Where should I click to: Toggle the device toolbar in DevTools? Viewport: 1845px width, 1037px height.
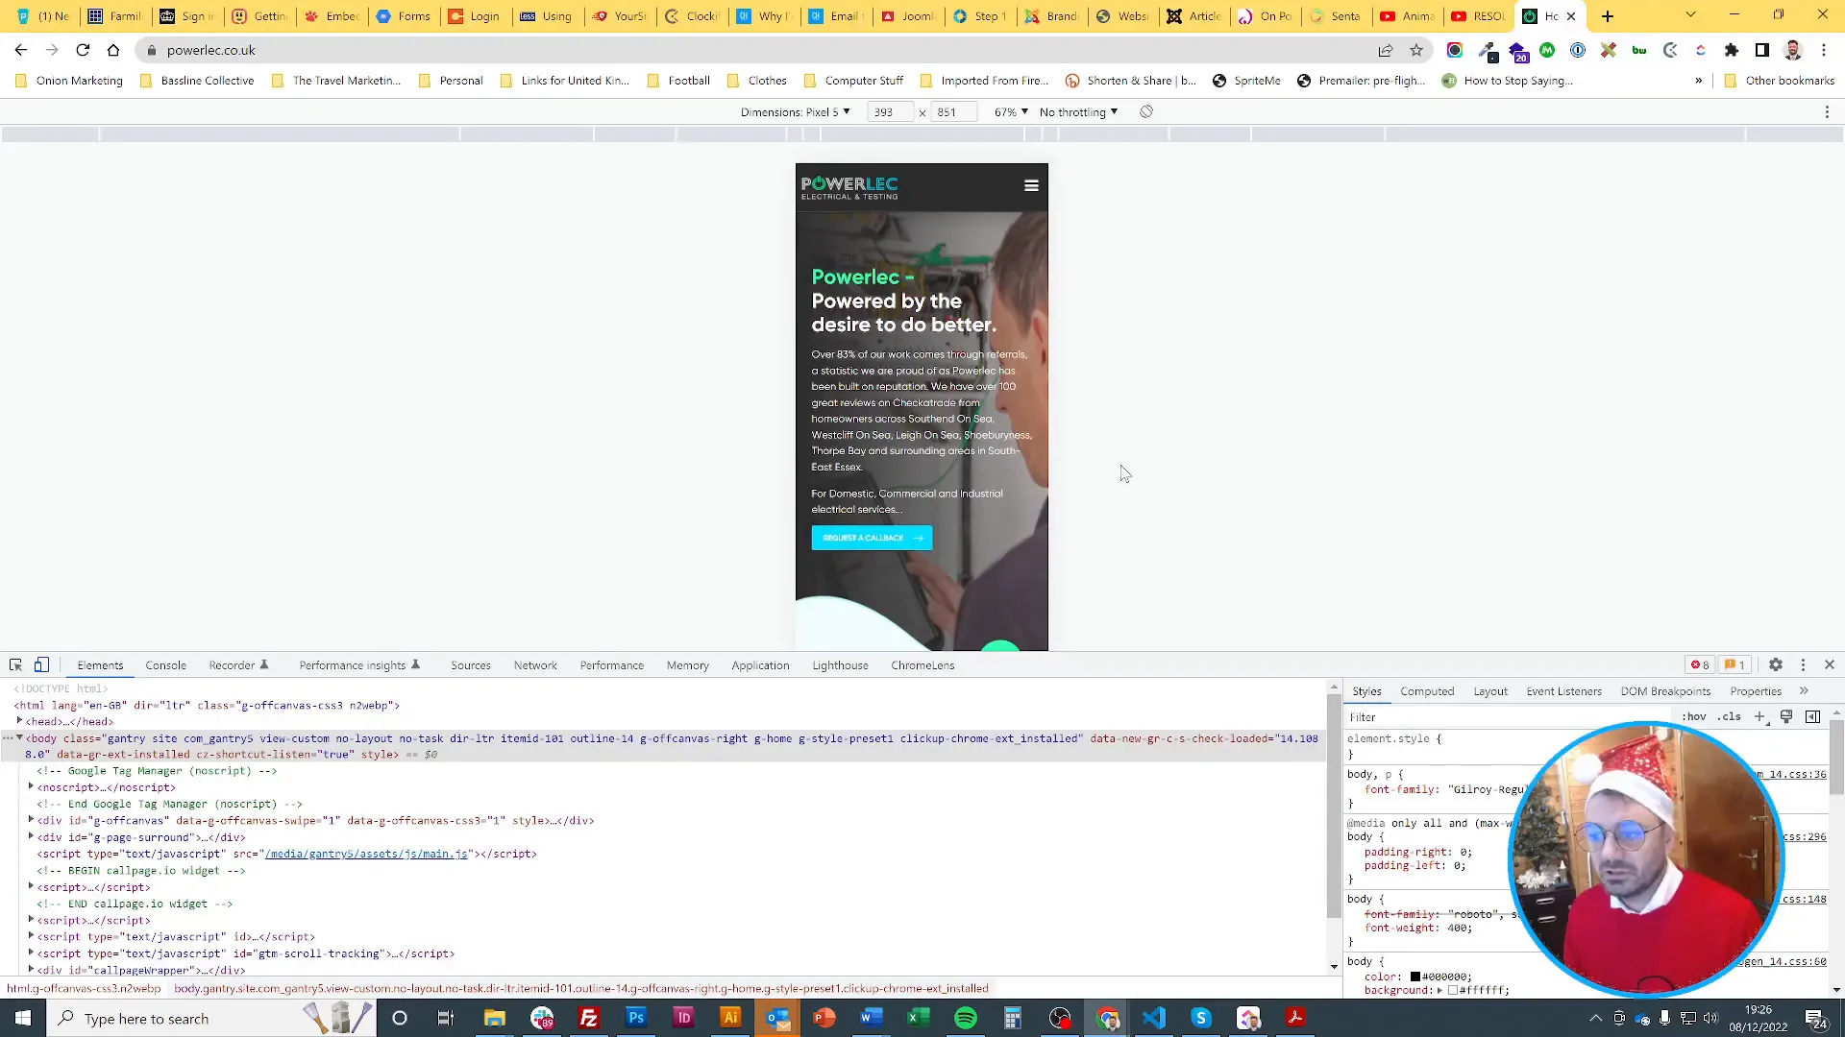coord(41,664)
